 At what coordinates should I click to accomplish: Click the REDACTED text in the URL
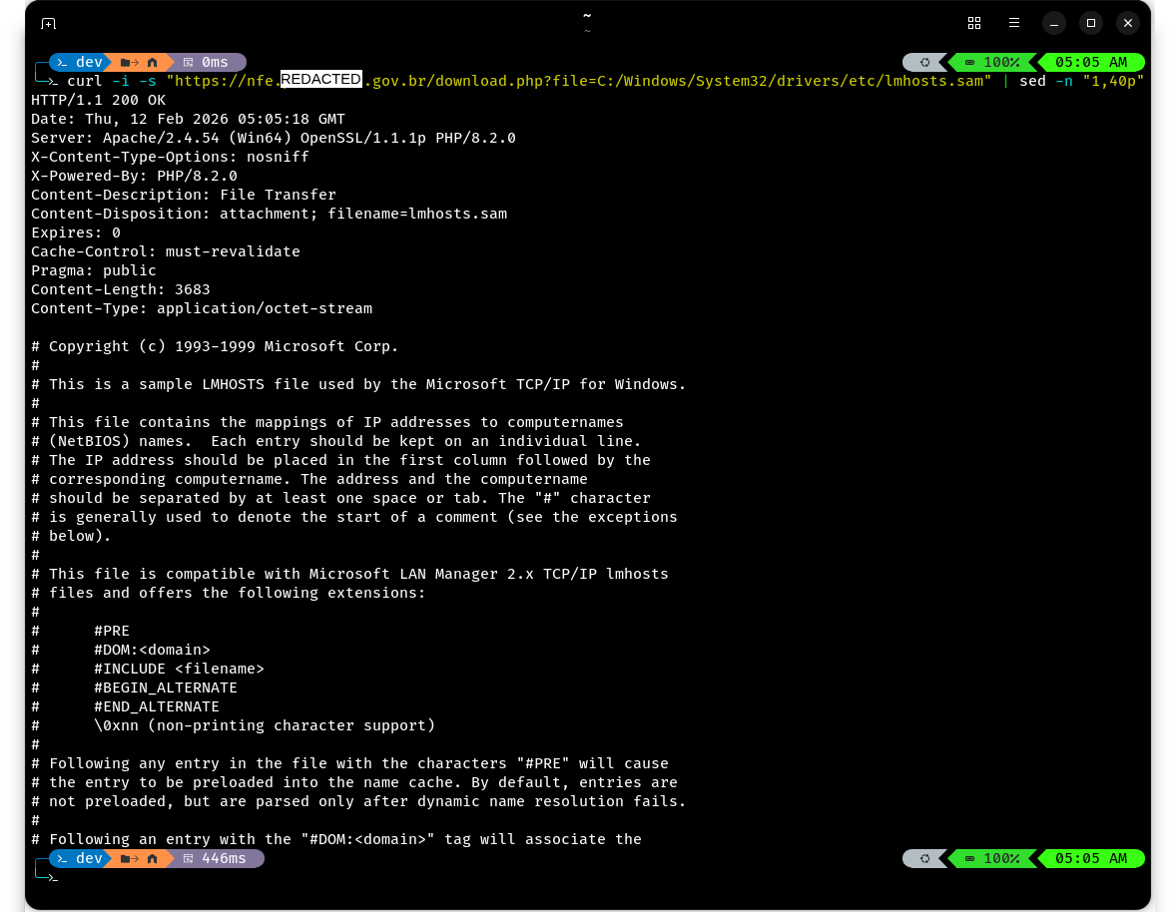[320, 80]
